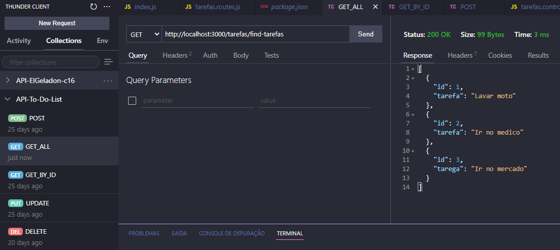This screenshot has width=560, height=250.
Task: Collapse JSON fold arrow on line 6
Action: [x=413, y=115]
